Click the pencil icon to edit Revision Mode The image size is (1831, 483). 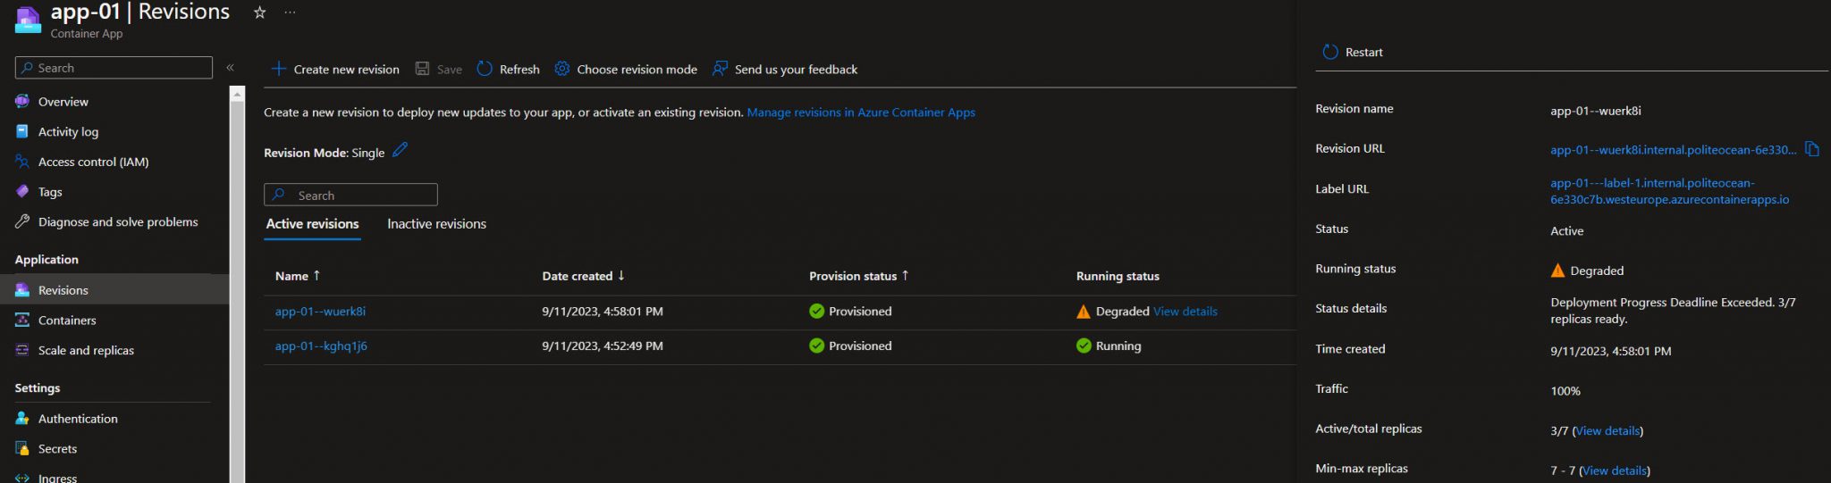point(400,150)
